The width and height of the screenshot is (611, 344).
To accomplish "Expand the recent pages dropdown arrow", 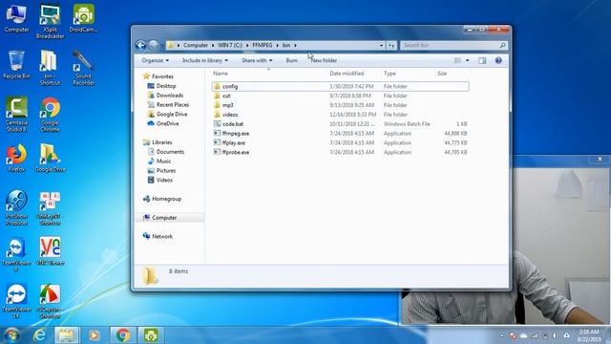I will click(162, 46).
